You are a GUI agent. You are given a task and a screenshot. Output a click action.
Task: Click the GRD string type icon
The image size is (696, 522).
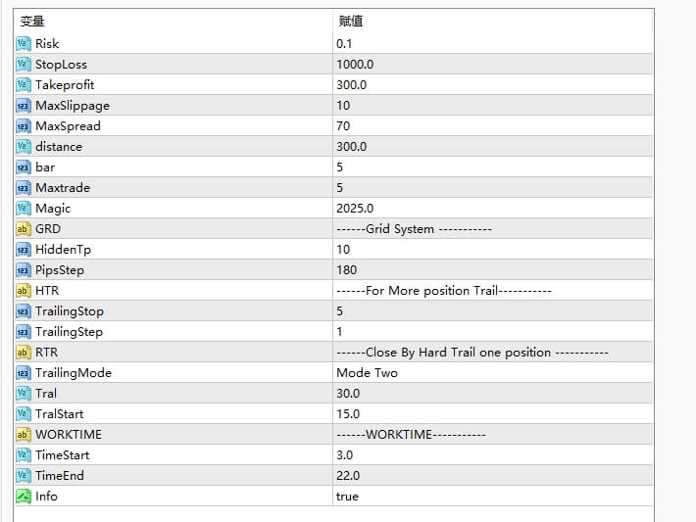(x=24, y=229)
